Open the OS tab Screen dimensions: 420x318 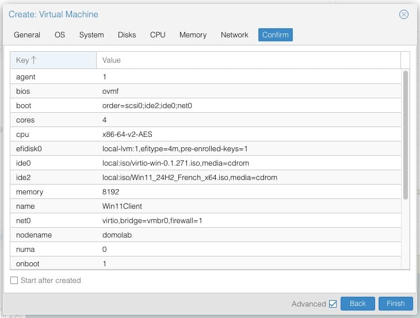60,35
